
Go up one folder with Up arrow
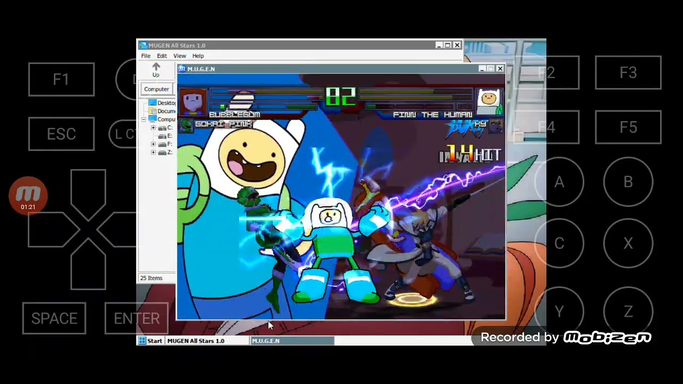(156, 70)
